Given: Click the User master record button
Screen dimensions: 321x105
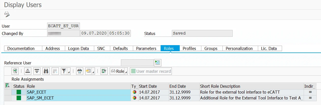Looking at the screenshot, I should coord(151,71).
